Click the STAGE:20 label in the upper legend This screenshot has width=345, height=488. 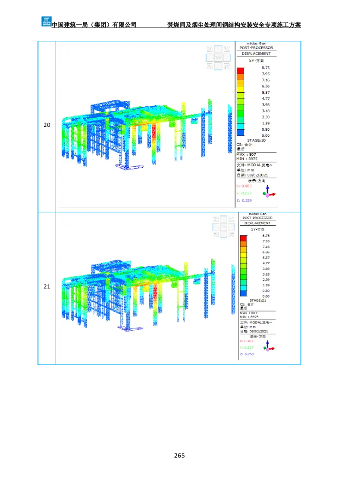(256, 140)
